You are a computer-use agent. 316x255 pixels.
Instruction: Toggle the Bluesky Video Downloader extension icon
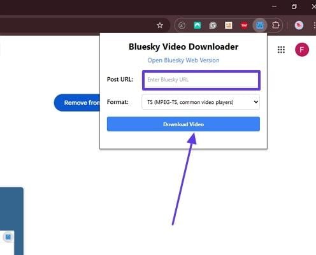[x=260, y=25]
